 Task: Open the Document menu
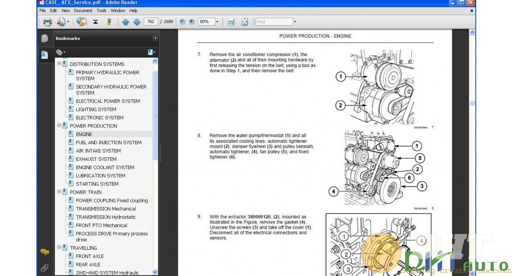point(83,11)
